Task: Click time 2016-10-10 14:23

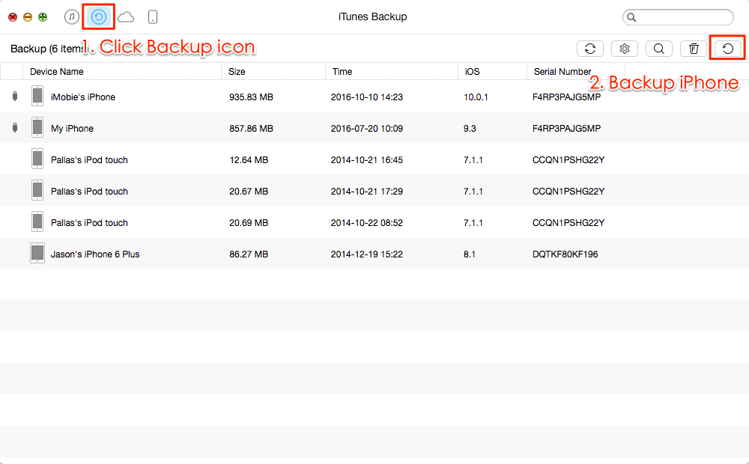Action: [x=367, y=97]
